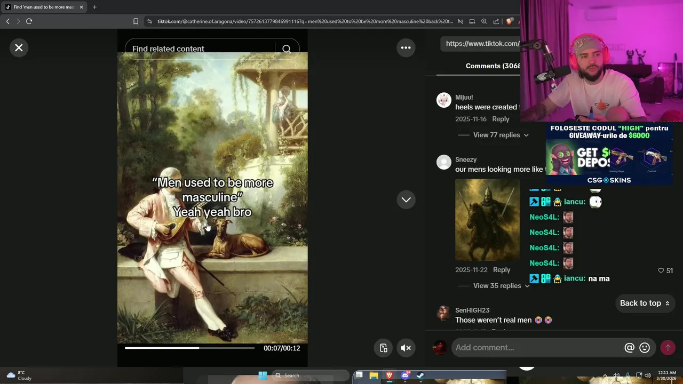Focus the Find related content search field

click(x=200, y=49)
